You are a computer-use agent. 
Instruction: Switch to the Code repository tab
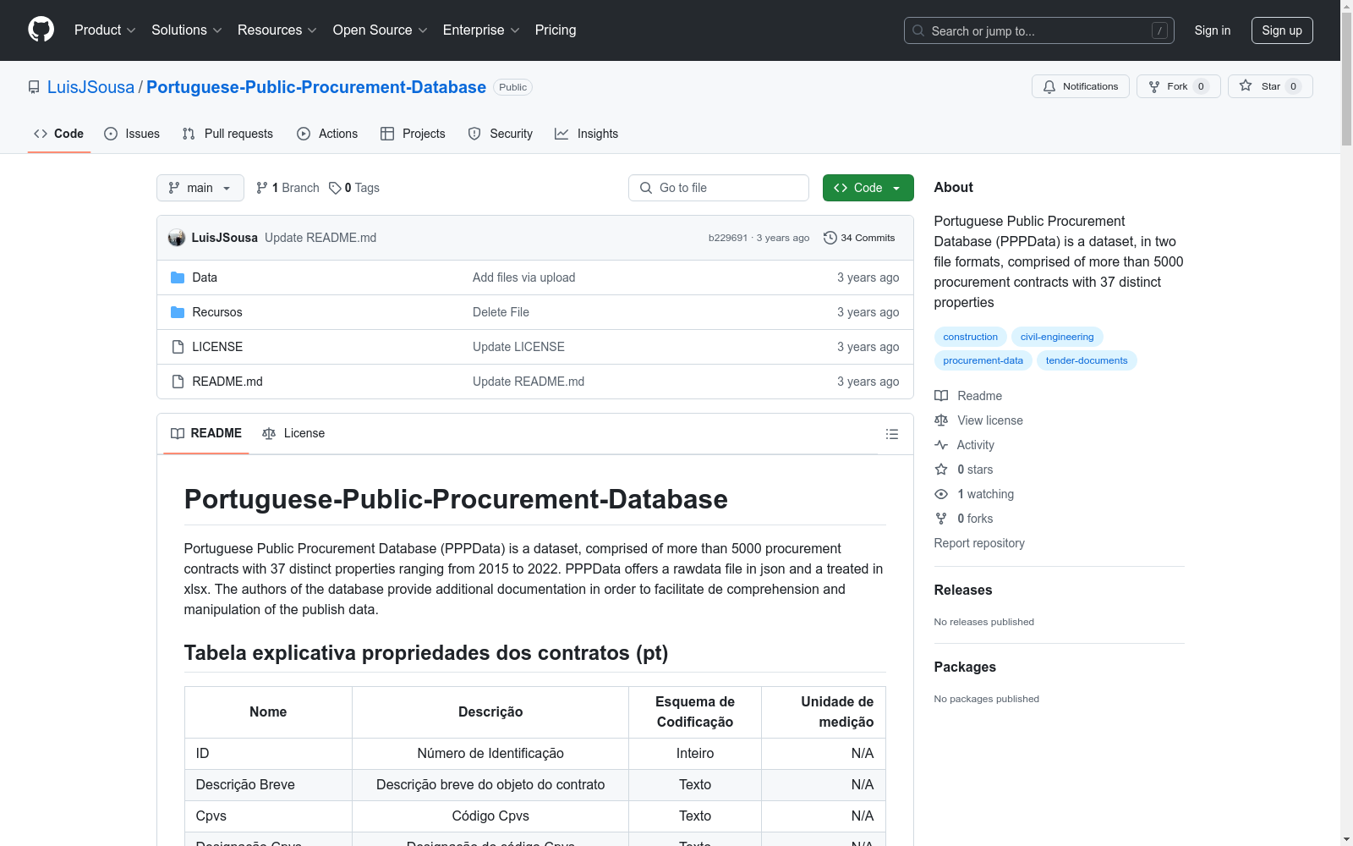(x=59, y=134)
